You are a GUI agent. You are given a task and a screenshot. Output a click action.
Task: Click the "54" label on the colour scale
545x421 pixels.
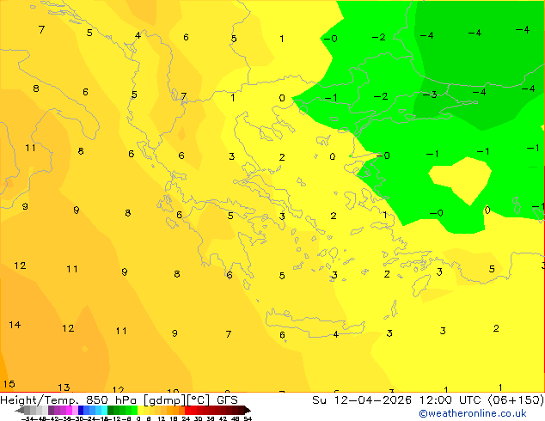pos(248,418)
